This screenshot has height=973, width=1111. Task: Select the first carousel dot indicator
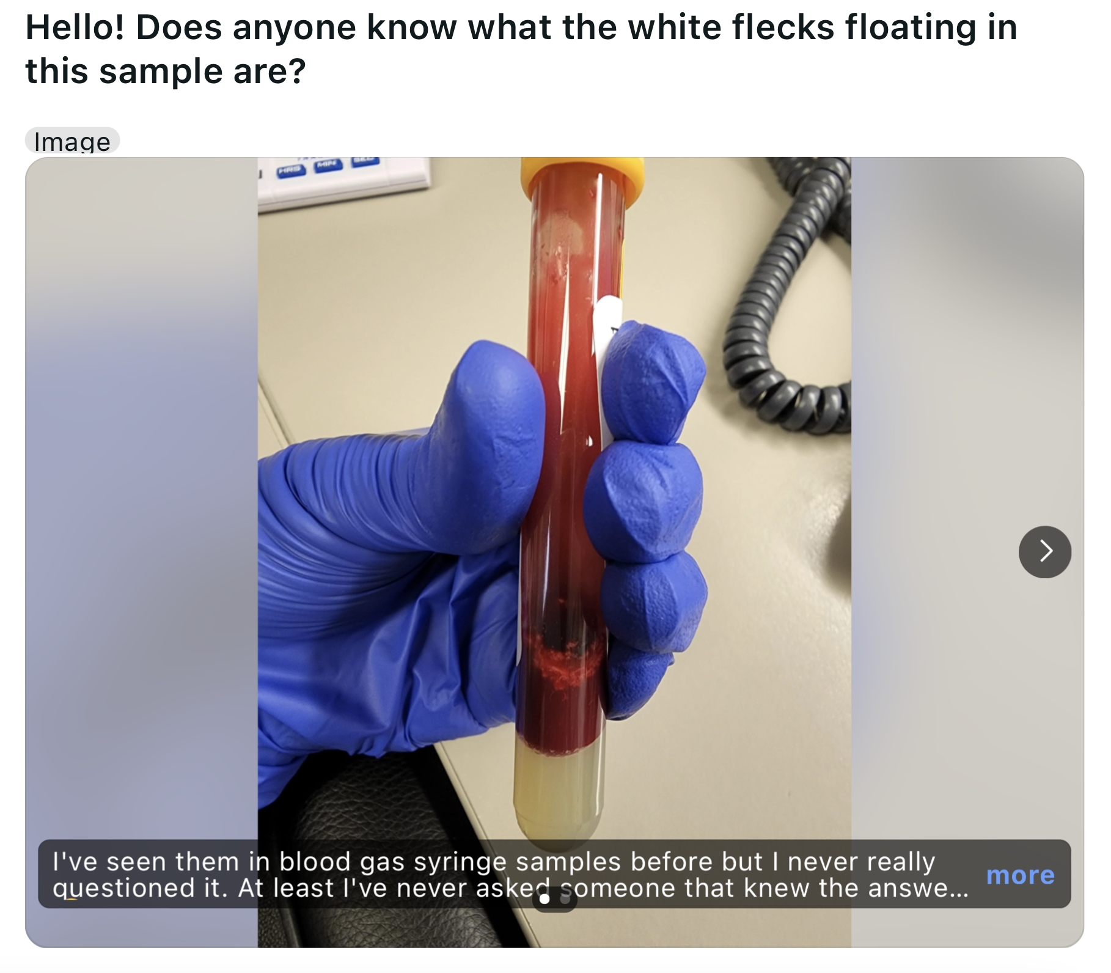[x=544, y=899]
